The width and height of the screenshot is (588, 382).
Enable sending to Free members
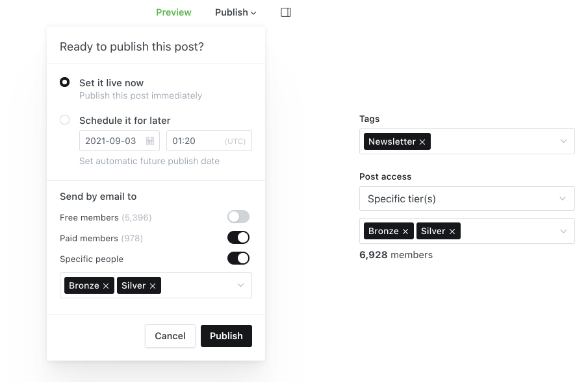point(238,217)
